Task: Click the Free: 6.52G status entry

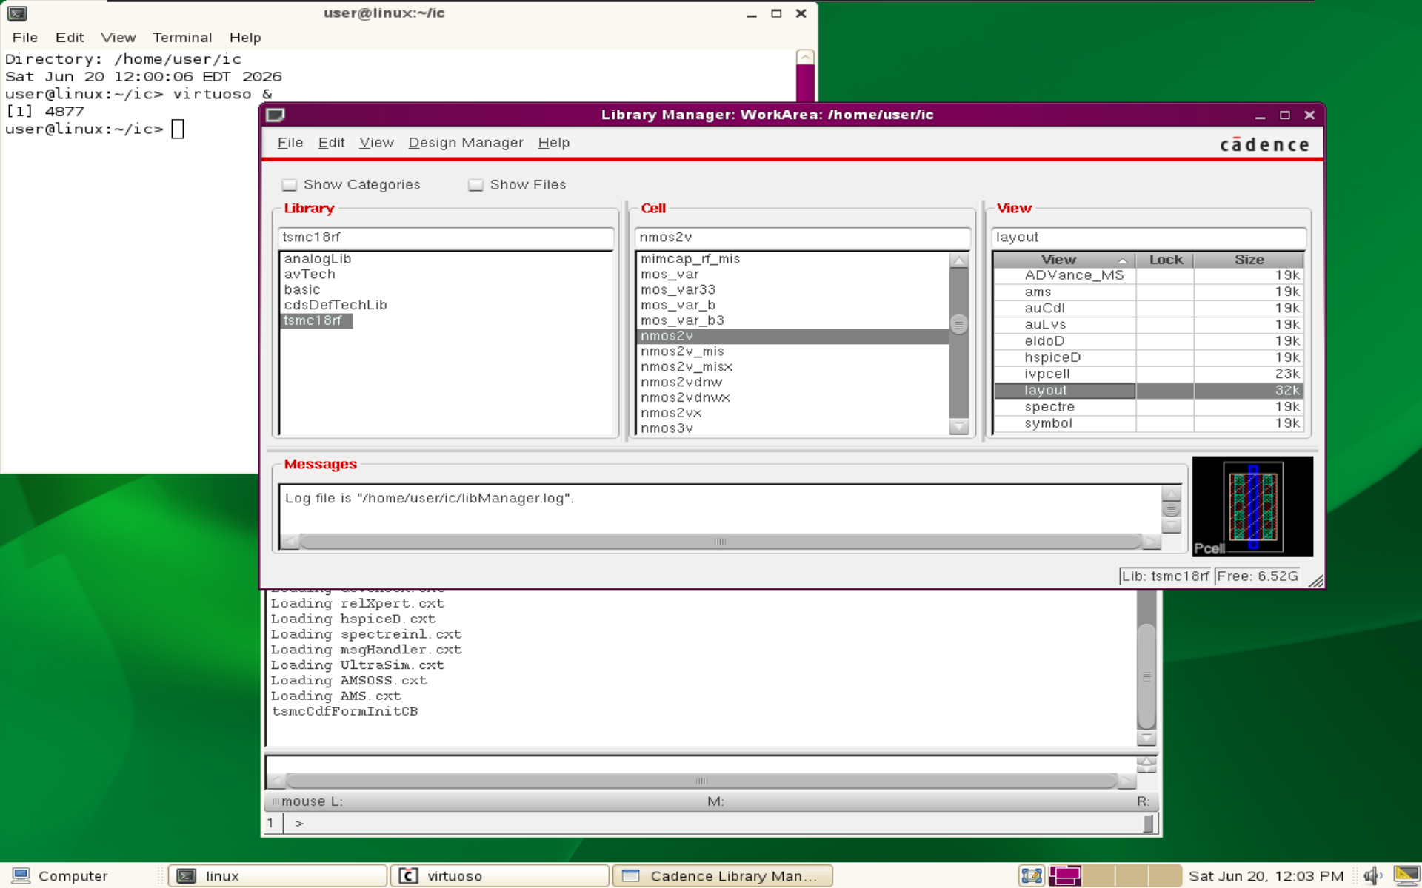Action: [x=1258, y=576]
